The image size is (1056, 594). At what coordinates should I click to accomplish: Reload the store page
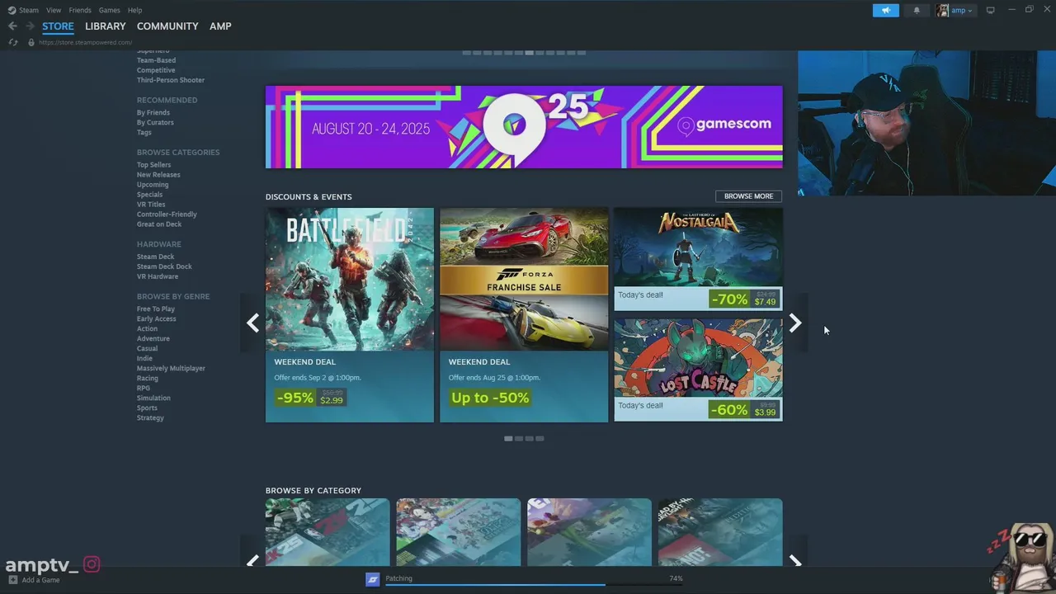click(13, 42)
